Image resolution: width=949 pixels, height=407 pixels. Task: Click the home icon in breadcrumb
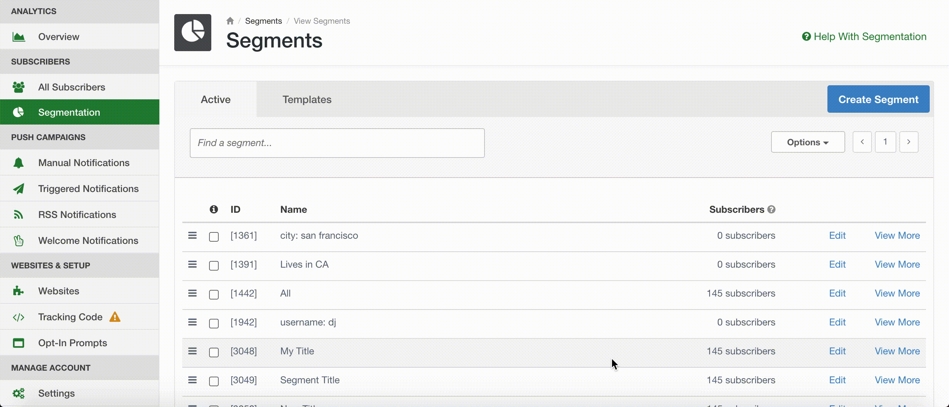230,21
